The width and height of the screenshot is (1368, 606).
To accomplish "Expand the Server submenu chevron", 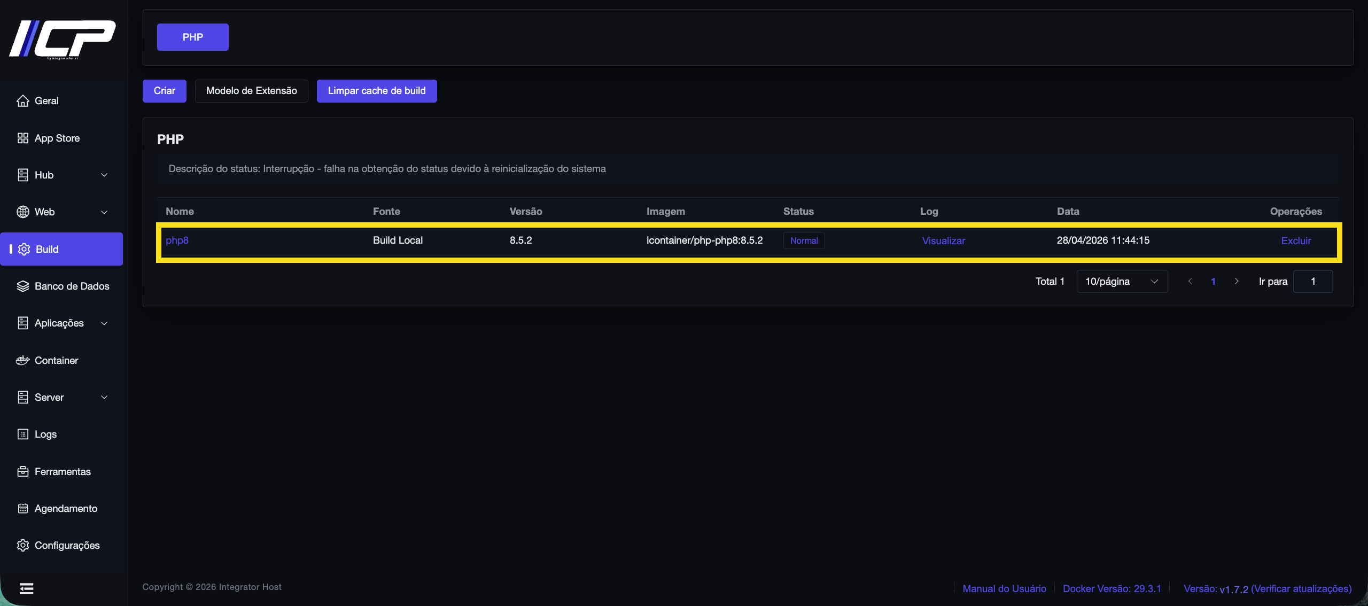I will coord(104,397).
